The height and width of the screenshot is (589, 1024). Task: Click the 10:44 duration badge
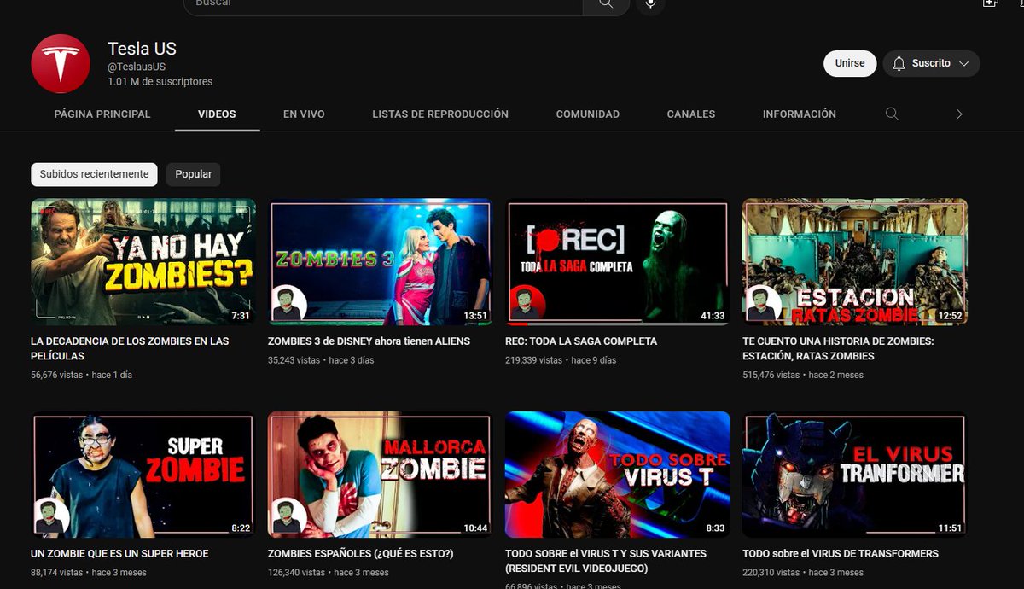click(475, 528)
